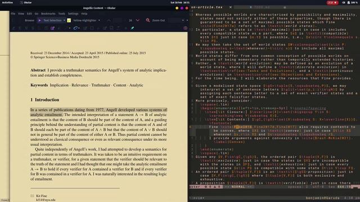This screenshot has width=360, height=202.
Task: Open the dropdown beside the blue annotation icon
Action: (x=79, y=28)
